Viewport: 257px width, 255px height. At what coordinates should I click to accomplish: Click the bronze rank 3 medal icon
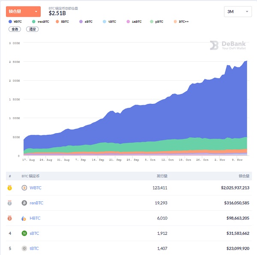tap(10, 218)
